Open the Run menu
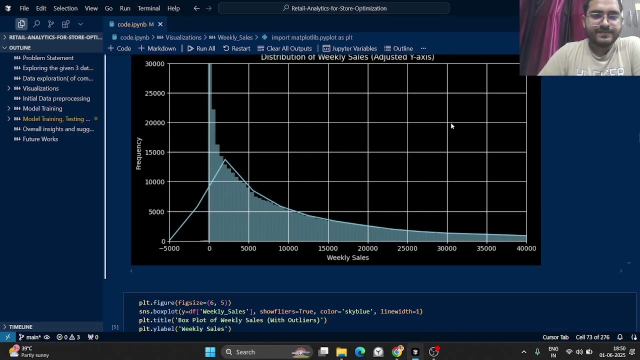This screenshot has height=360, width=640. (x=125, y=8)
